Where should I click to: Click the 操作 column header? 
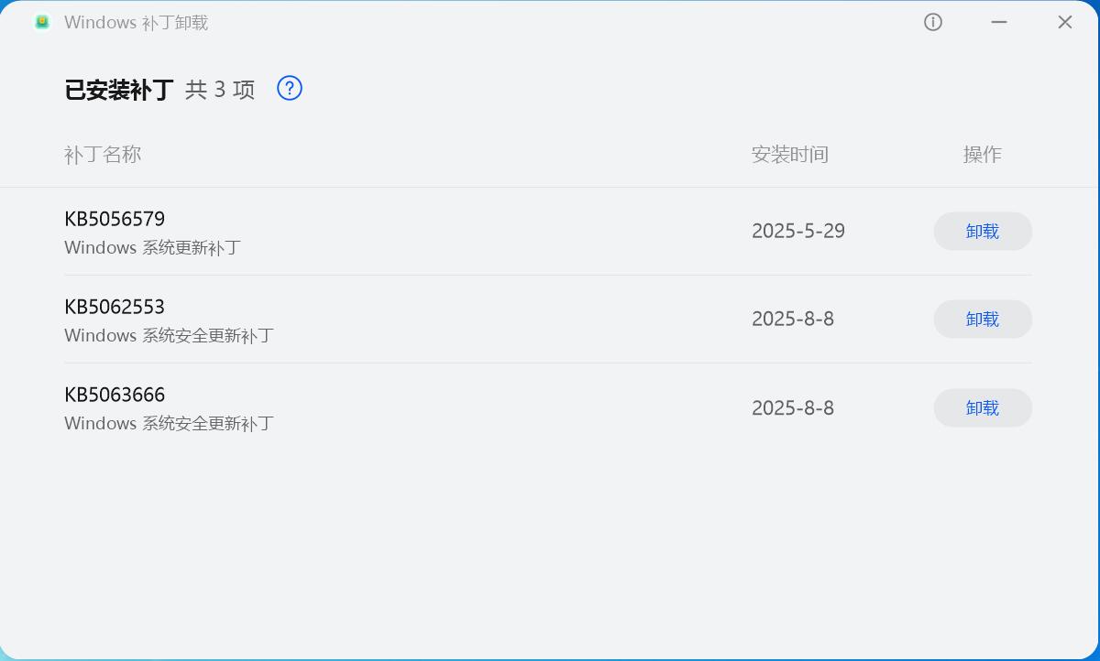pos(983,154)
